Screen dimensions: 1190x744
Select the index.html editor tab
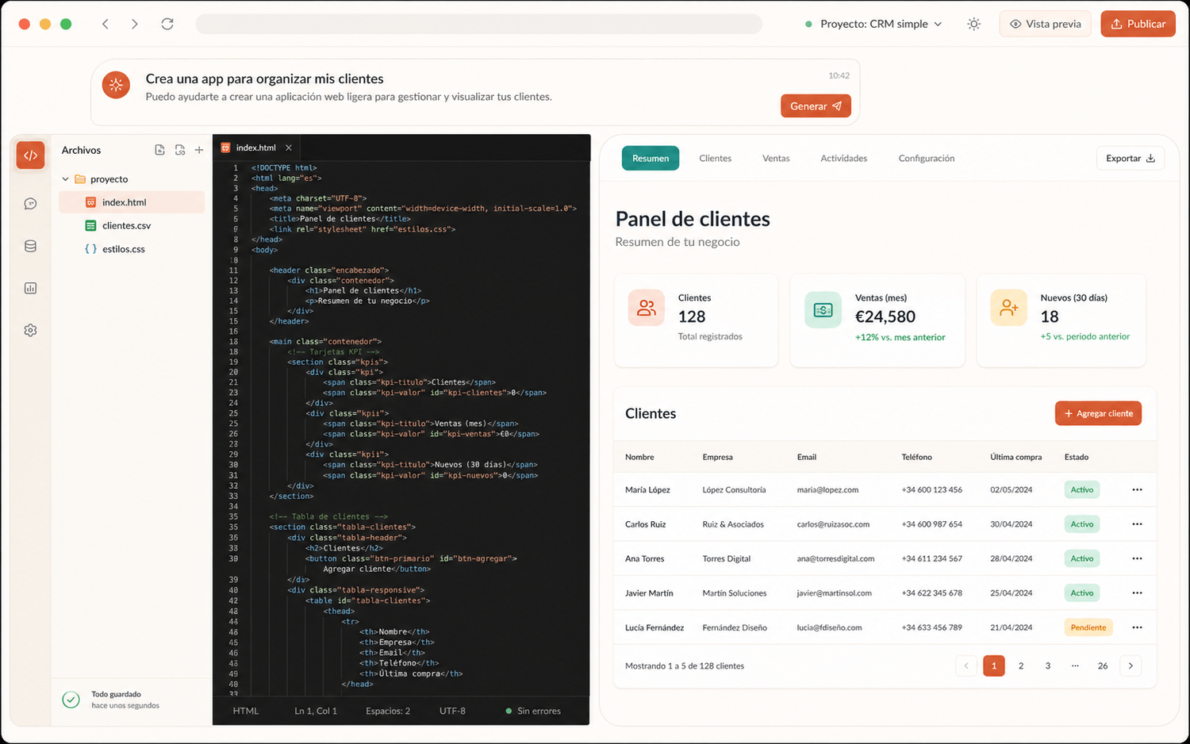tap(256, 148)
